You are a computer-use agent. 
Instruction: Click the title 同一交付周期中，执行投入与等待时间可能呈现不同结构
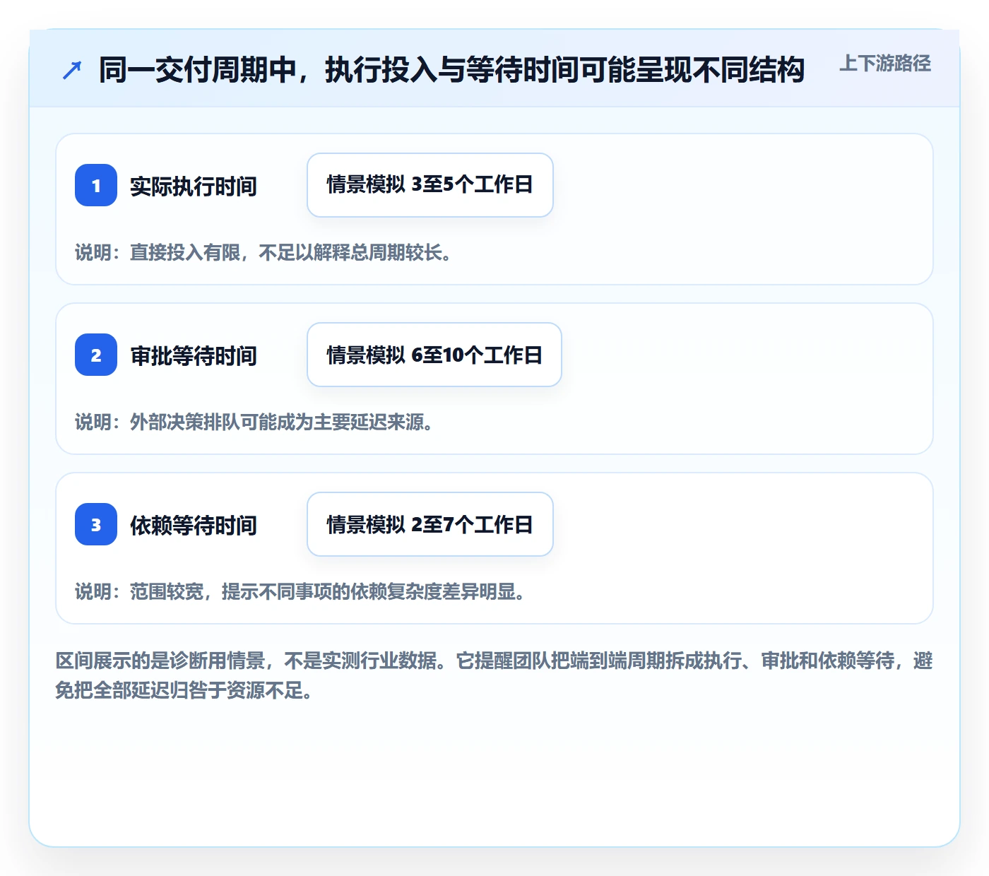click(x=452, y=70)
